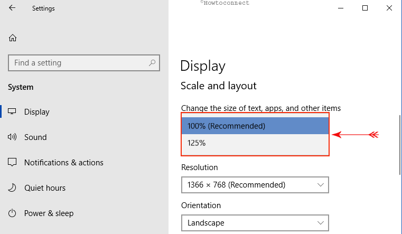Go to Quiet hours settings

click(x=45, y=188)
